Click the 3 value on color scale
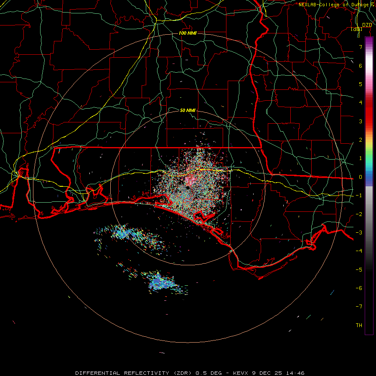The width and height of the screenshot is (376, 376). (x=361, y=121)
